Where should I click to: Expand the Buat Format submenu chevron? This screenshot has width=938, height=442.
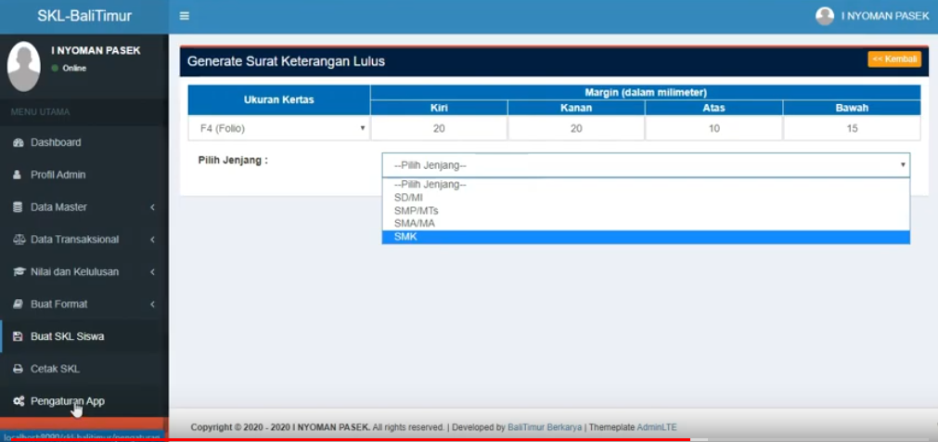tap(152, 305)
